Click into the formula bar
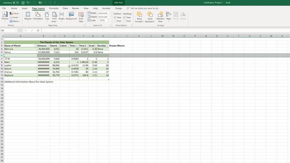Image resolution: width=290 pixels, height=163 pixels. (x=165, y=30)
